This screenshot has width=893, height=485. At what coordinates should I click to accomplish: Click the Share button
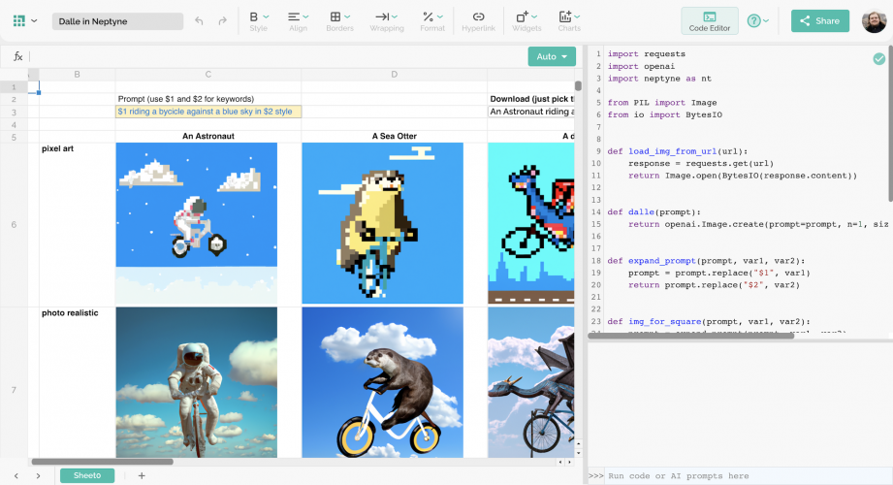(819, 20)
